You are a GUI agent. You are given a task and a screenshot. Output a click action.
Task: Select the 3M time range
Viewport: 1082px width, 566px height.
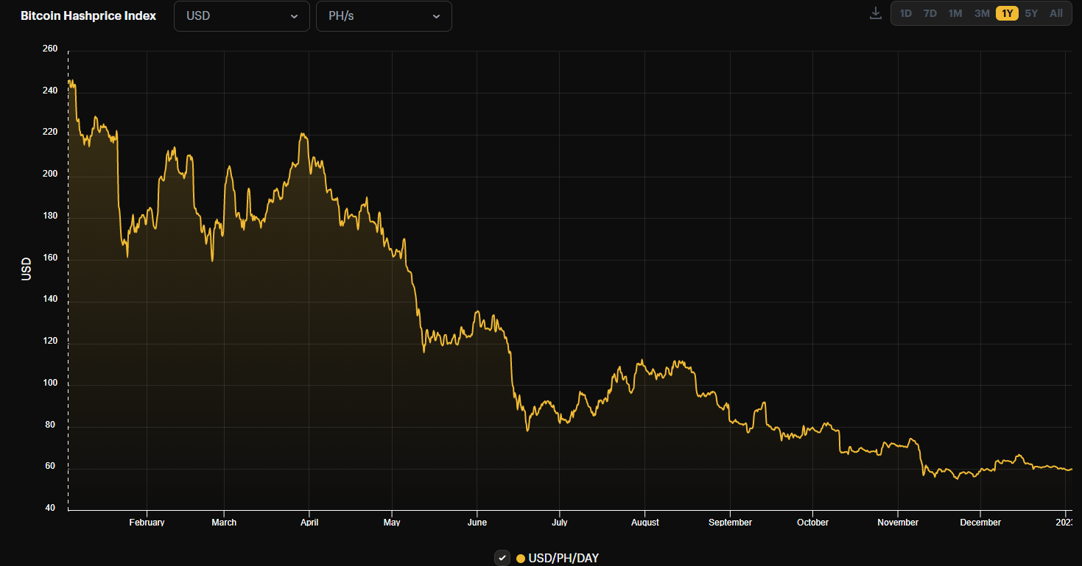pos(982,13)
